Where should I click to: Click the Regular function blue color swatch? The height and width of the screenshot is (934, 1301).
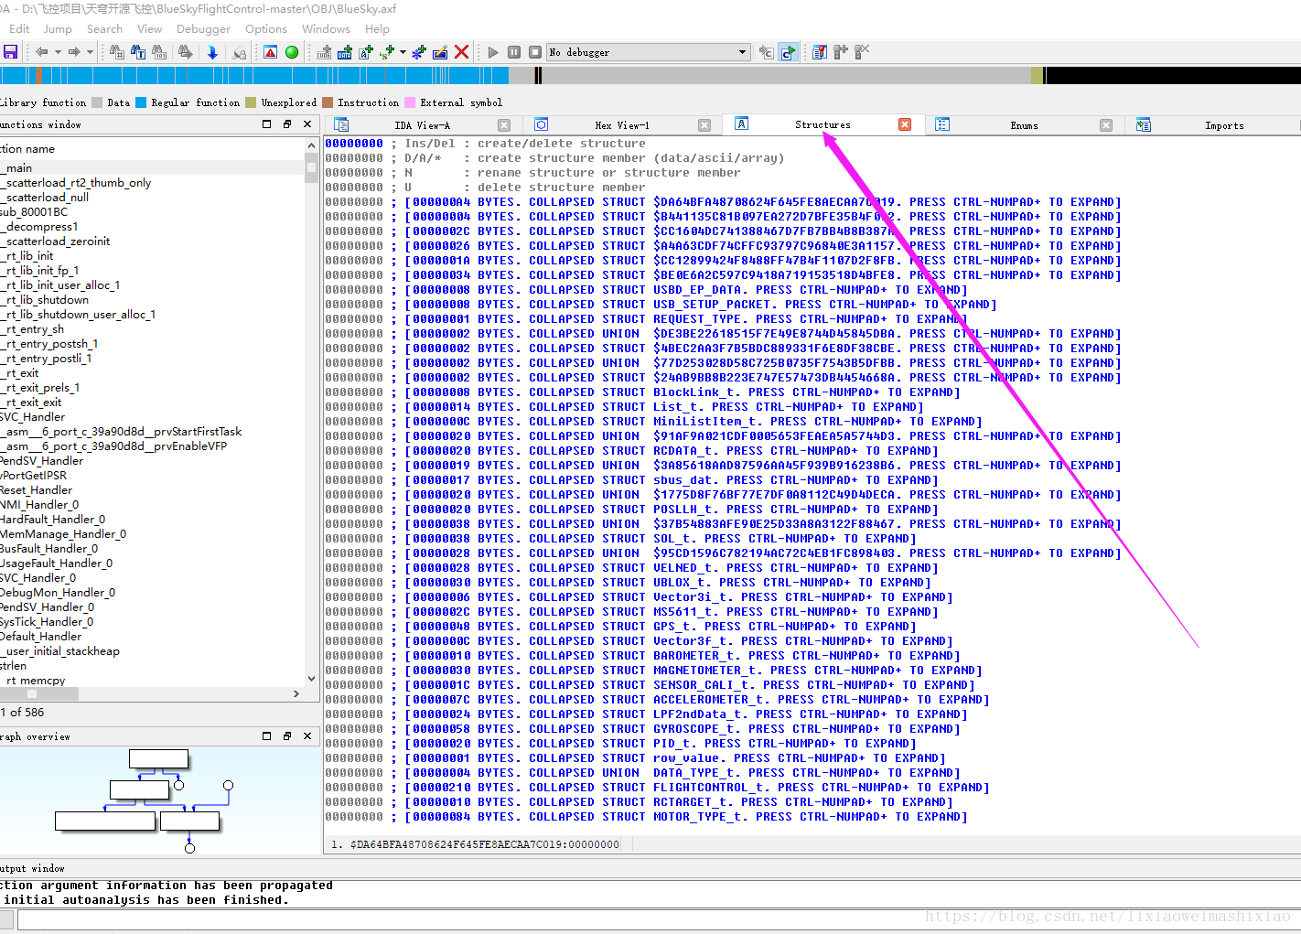point(141,102)
